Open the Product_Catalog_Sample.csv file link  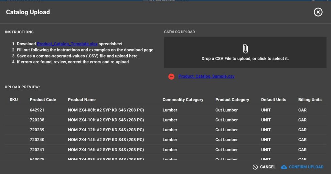coord(206,77)
